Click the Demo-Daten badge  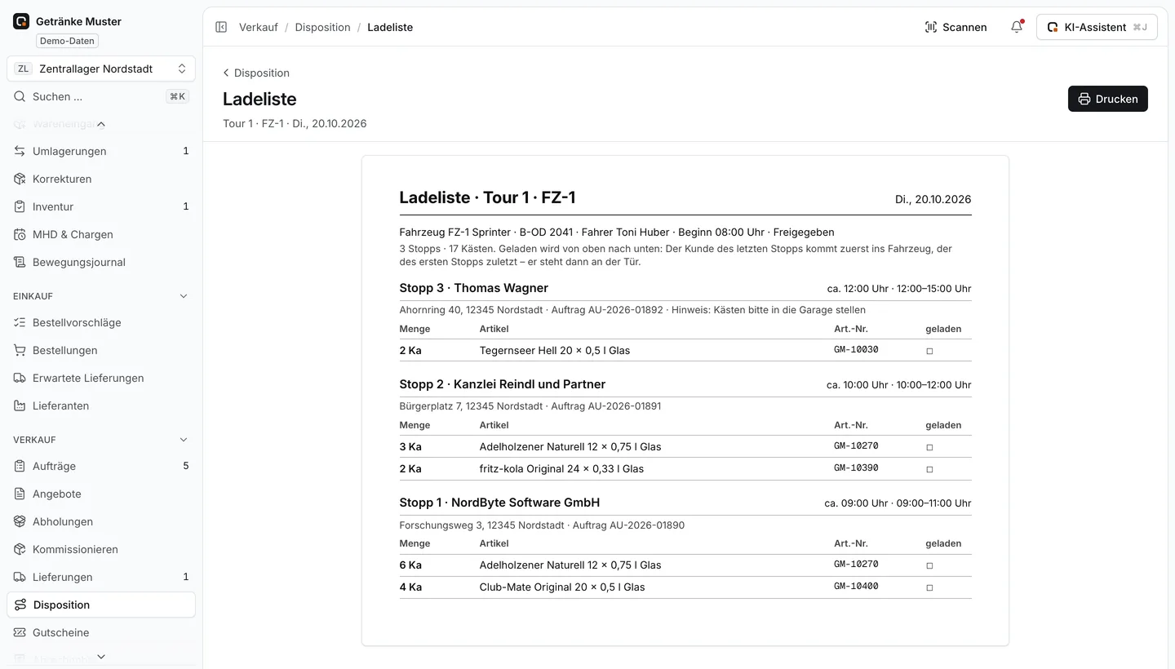pyautogui.click(x=67, y=41)
